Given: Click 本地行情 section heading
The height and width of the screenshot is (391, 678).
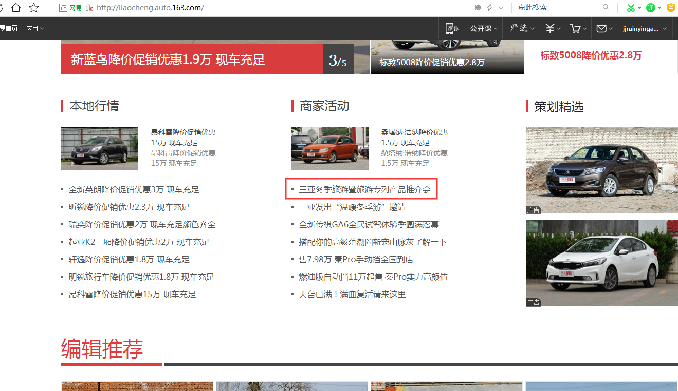Looking at the screenshot, I should coord(94,106).
